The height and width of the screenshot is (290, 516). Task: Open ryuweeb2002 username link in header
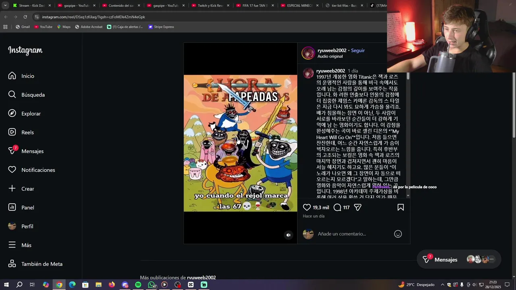332,50
